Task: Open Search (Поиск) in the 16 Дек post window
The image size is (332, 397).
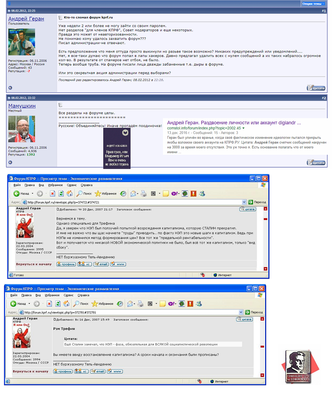Action: (x=81, y=304)
